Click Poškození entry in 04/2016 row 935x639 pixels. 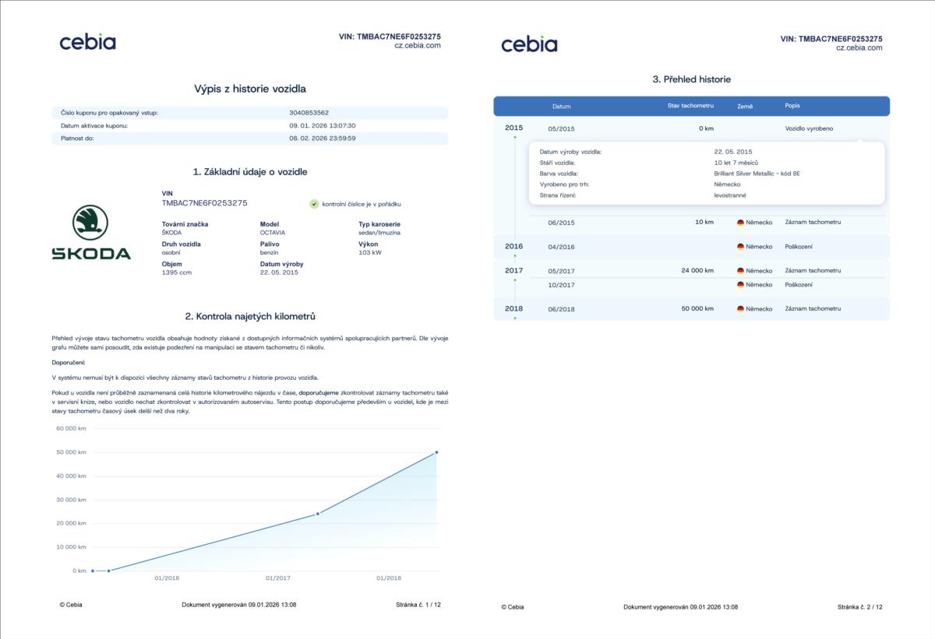click(799, 247)
